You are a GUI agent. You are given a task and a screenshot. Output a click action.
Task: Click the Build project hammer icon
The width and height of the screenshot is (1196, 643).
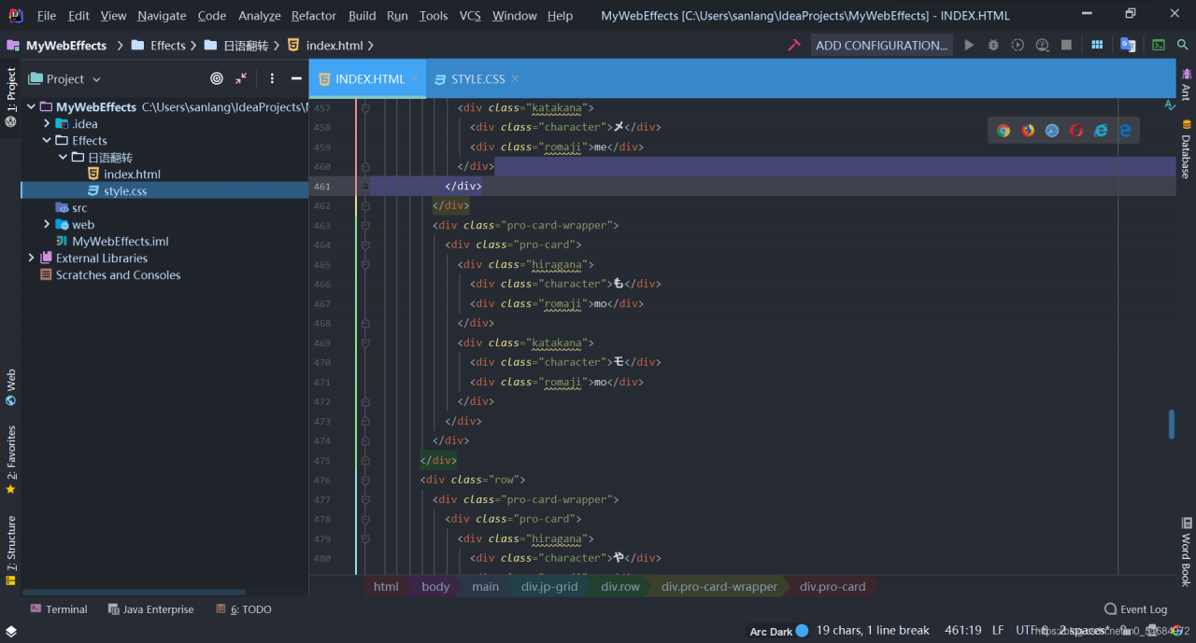point(794,45)
